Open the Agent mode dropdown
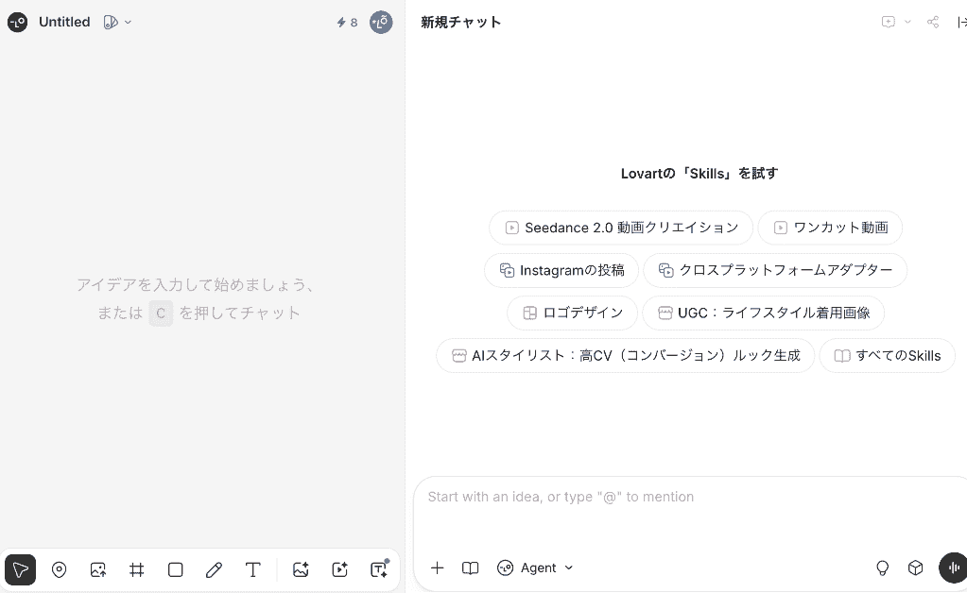Screen dimensions: 967x593 535,568
